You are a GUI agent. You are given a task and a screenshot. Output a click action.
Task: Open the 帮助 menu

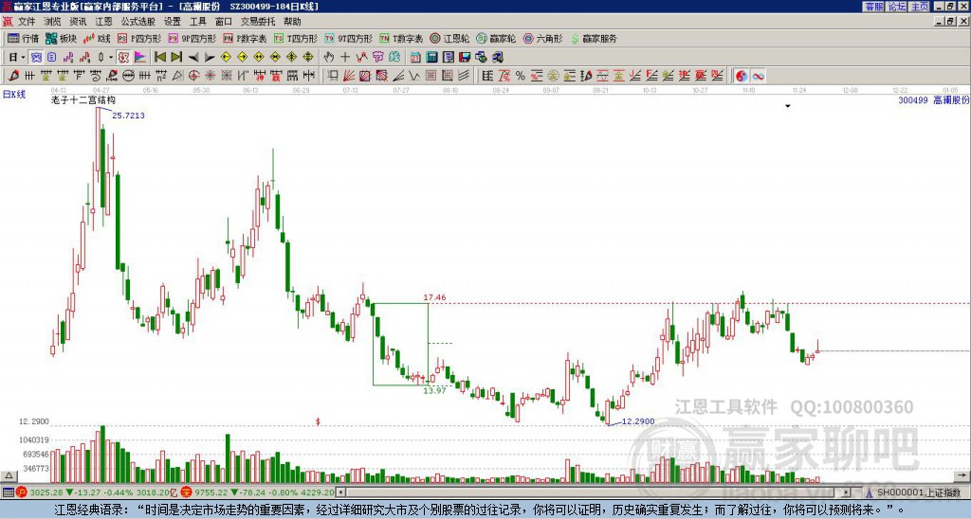point(292,22)
